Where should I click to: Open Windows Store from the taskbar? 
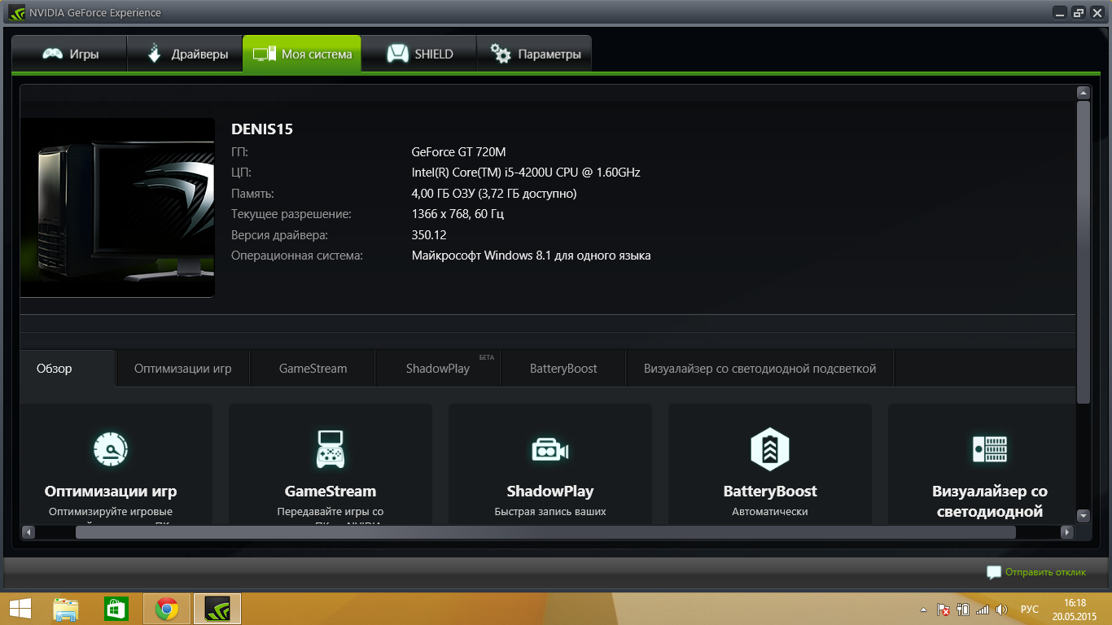[116, 609]
